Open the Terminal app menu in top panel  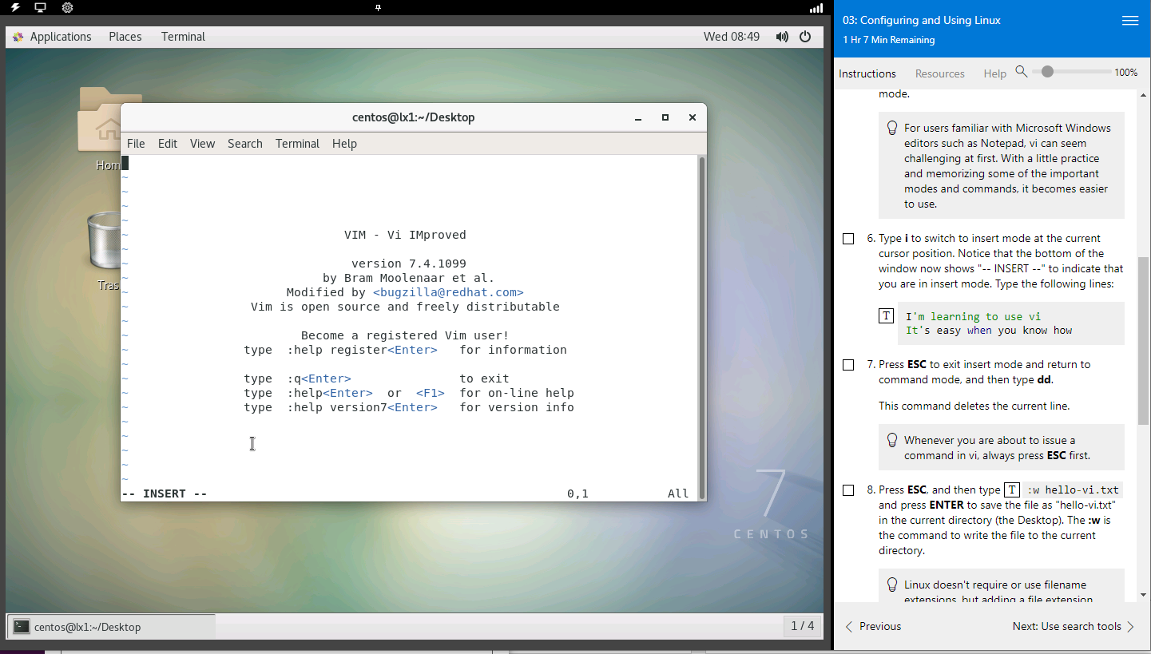click(183, 37)
